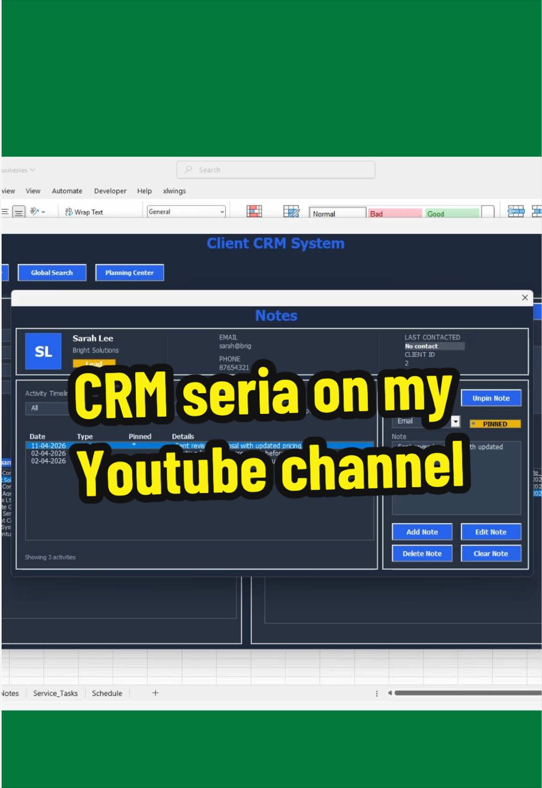The image size is (542, 788).
Task: Open the Developer tab
Action: [x=110, y=191]
